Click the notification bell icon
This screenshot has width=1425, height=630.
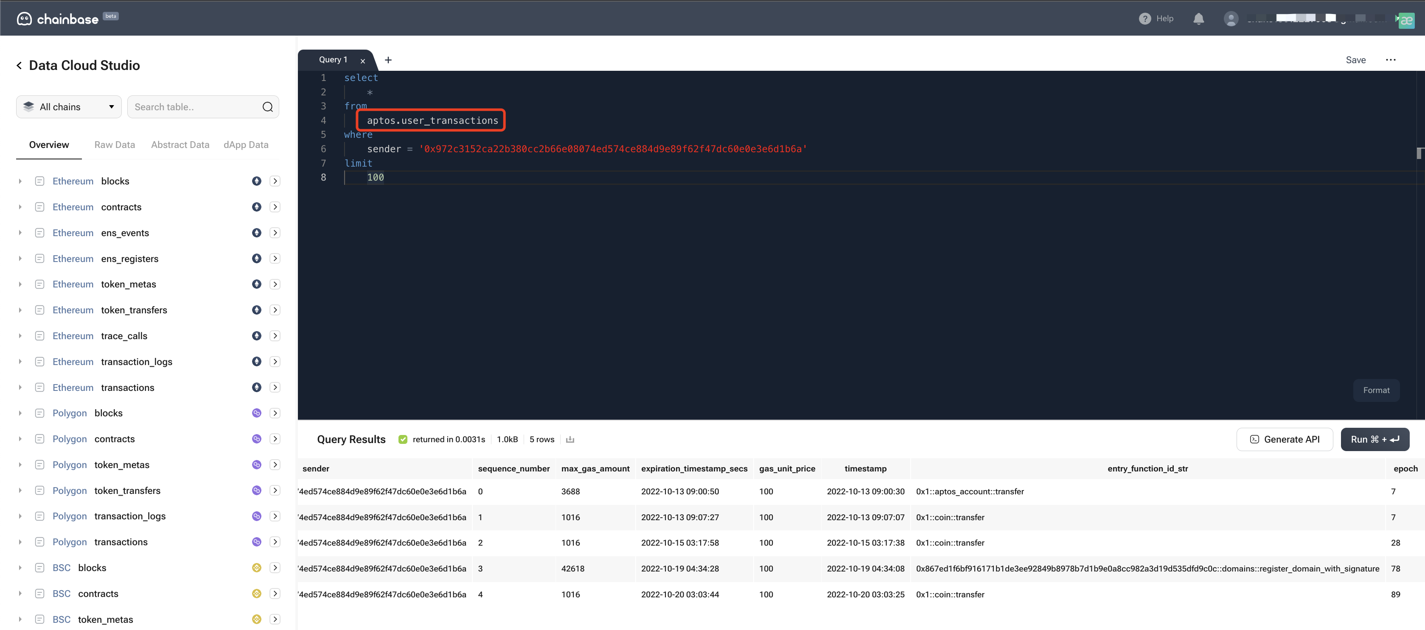coord(1198,19)
